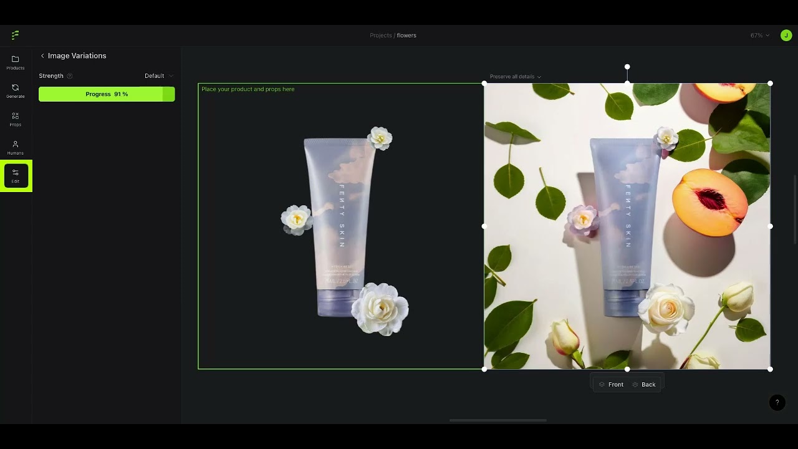Click the flowers project name

tap(406, 36)
